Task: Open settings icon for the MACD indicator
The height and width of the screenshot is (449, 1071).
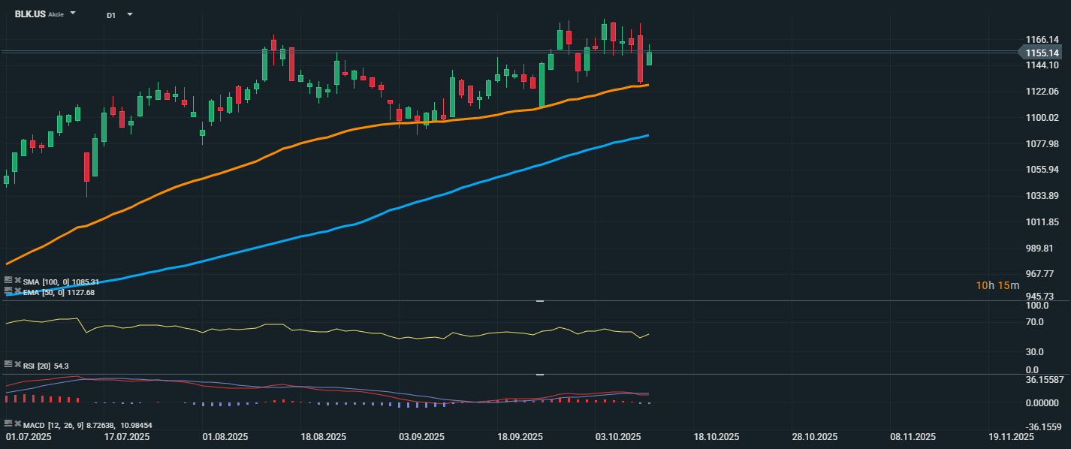Action: click(8, 423)
